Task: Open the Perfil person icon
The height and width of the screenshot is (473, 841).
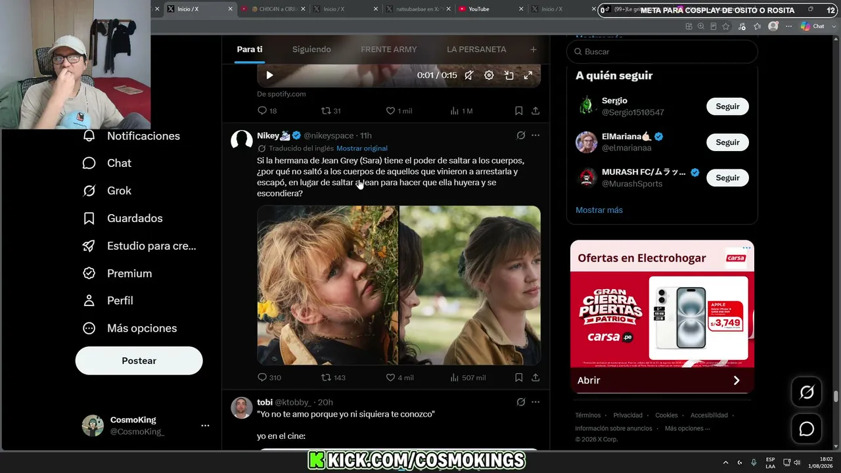Action: point(89,300)
